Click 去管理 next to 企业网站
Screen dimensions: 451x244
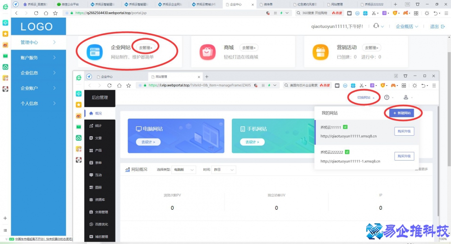(x=146, y=48)
